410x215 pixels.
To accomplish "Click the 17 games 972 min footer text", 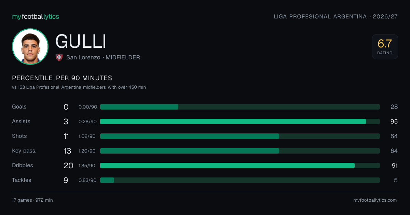I will tap(32, 200).
